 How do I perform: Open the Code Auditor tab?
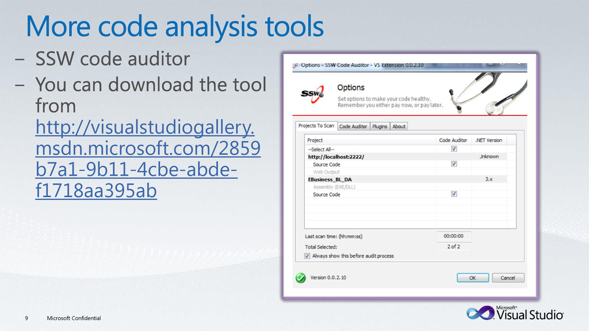coord(353,126)
